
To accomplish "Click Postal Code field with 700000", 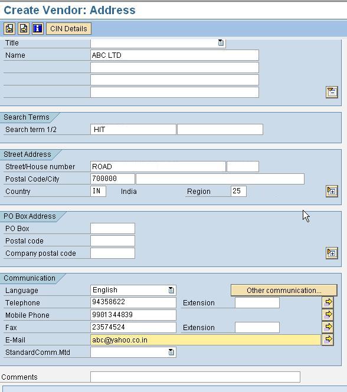I will 113,179.
